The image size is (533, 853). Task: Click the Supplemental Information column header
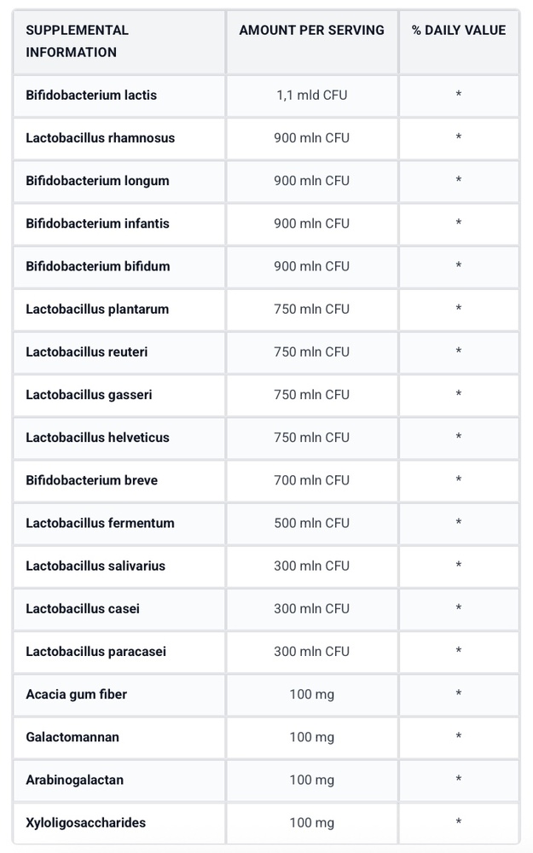(78, 41)
